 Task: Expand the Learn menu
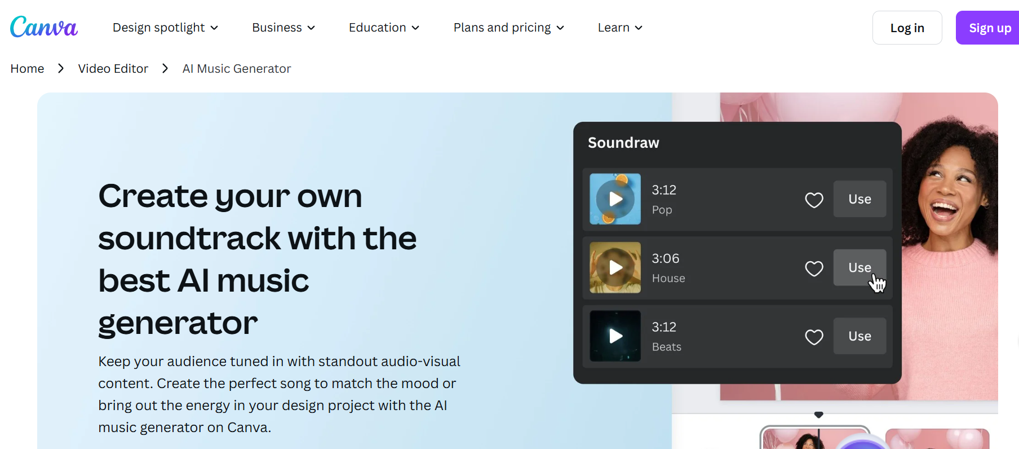[x=620, y=28]
